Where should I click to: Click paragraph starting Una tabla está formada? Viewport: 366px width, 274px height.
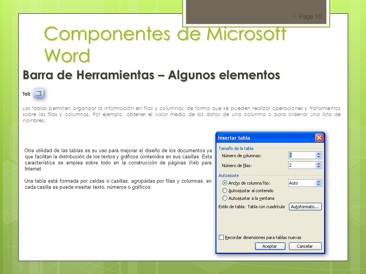[x=118, y=184]
